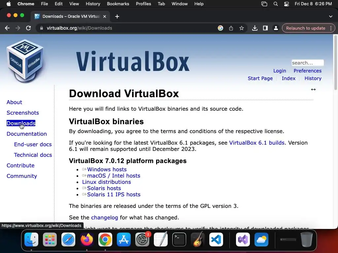Open Chrome from the Dock
The image size is (338, 253).
tap(105, 239)
